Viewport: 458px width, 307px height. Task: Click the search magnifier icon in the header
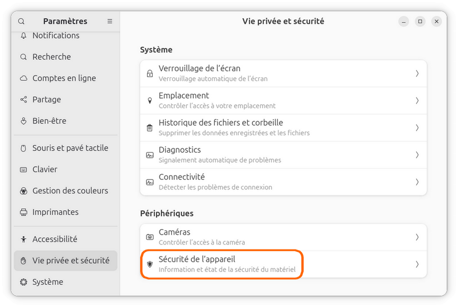point(21,21)
